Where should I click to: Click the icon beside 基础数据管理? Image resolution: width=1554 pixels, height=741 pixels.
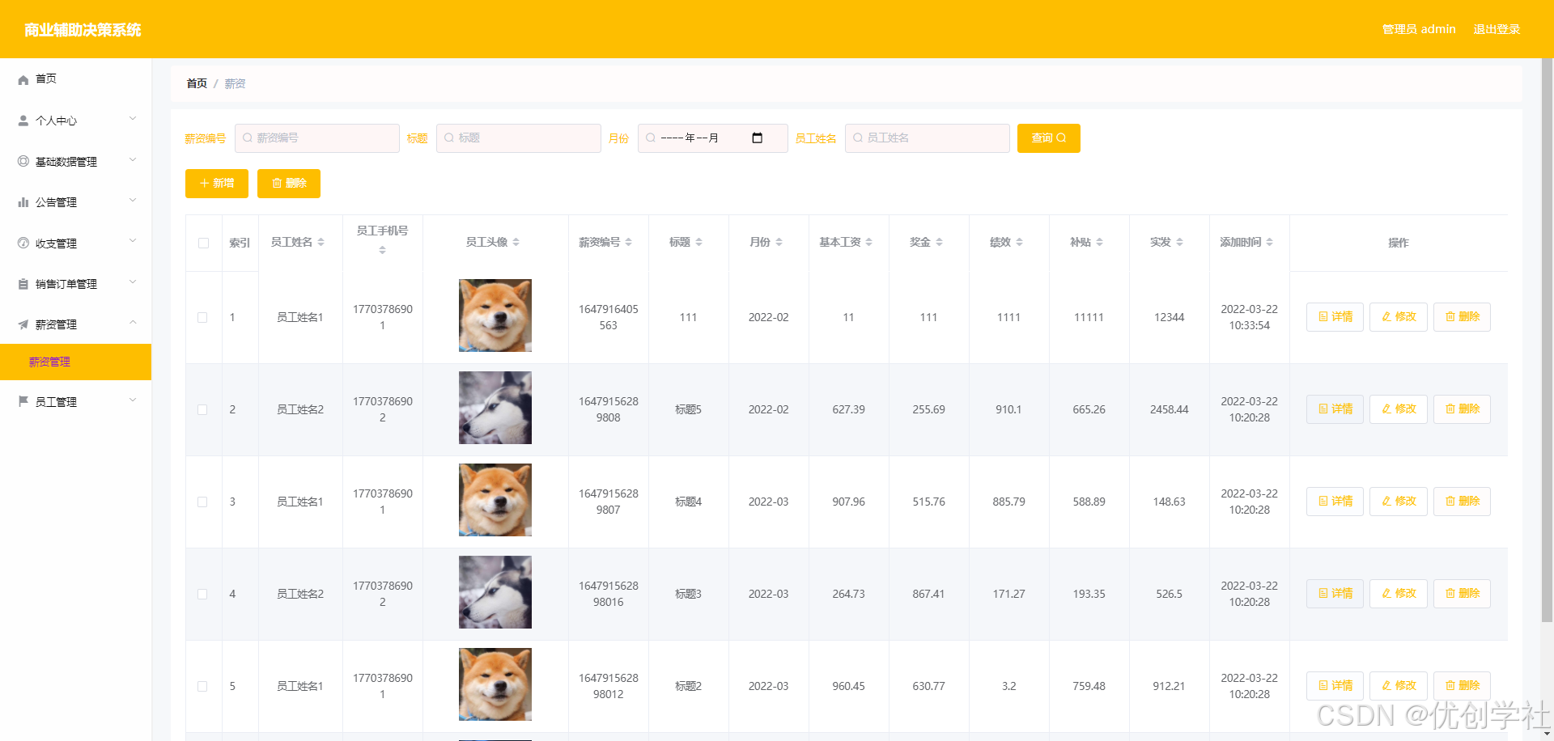23,161
